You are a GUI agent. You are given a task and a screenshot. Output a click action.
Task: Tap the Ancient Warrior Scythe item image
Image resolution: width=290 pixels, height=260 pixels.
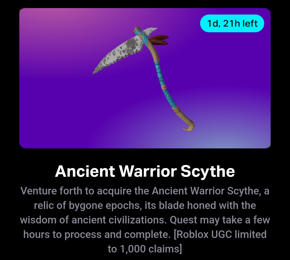143,79
